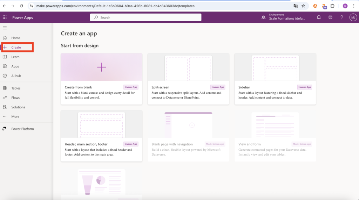The width and height of the screenshot is (359, 200).
Task: Click the Flows icon in sidebar
Action: coord(5,98)
